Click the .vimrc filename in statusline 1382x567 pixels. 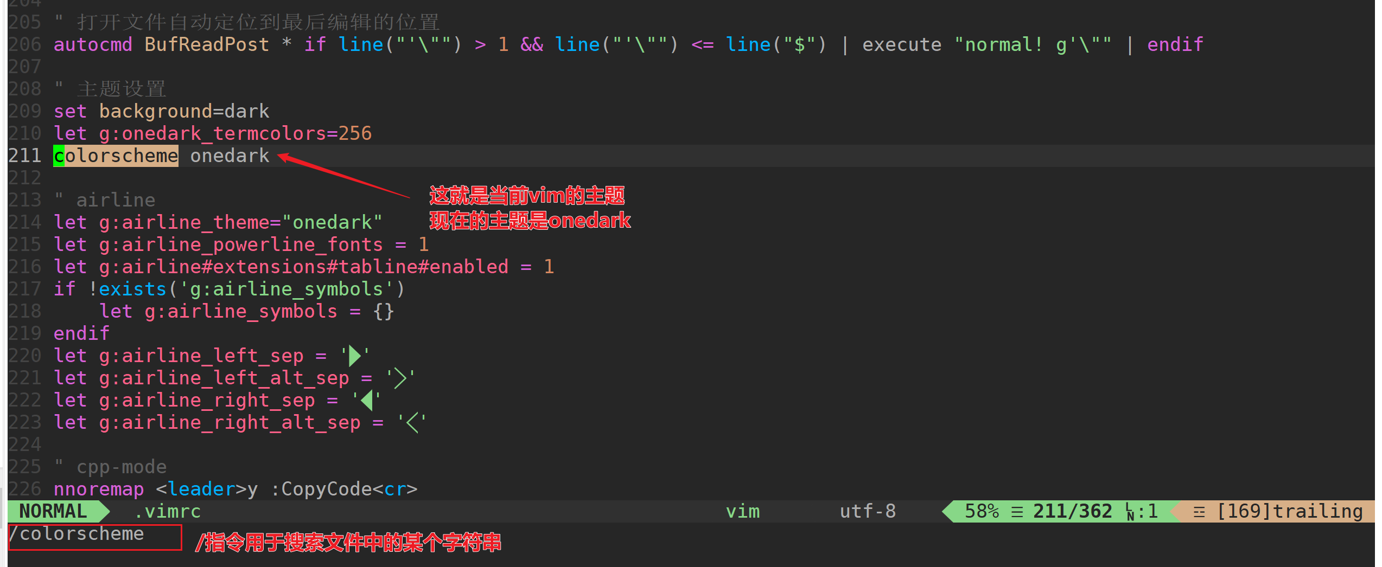tap(167, 511)
